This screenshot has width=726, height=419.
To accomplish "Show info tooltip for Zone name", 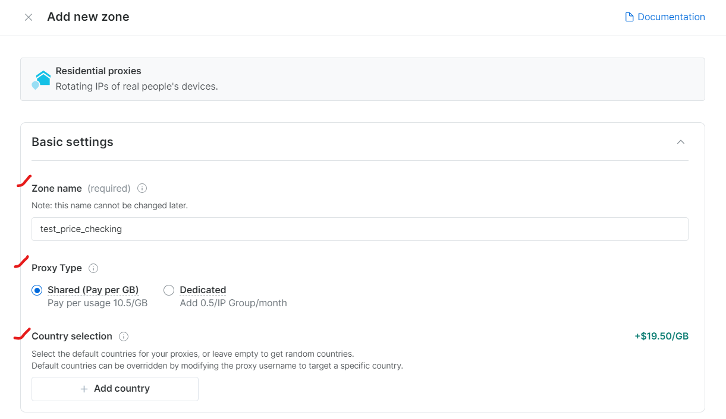I will [142, 188].
